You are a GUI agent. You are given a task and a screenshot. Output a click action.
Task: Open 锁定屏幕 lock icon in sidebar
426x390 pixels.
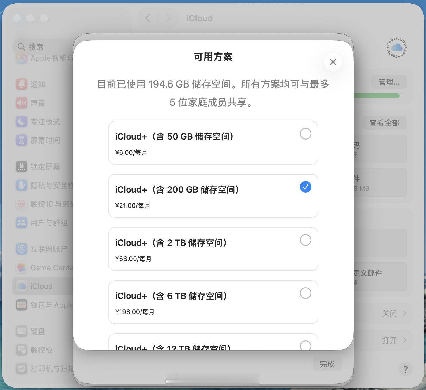click(22, 167)
